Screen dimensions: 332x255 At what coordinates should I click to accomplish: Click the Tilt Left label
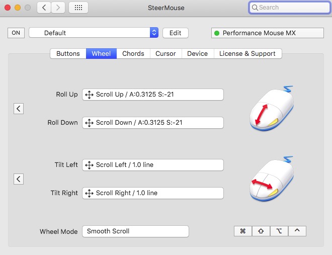click(66, 164)
